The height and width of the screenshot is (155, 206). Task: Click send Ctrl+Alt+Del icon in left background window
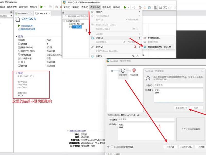coord(50,7)
